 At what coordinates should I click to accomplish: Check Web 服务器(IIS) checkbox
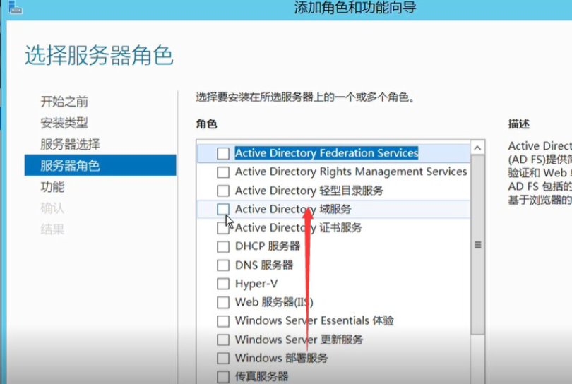coord(223,302)
